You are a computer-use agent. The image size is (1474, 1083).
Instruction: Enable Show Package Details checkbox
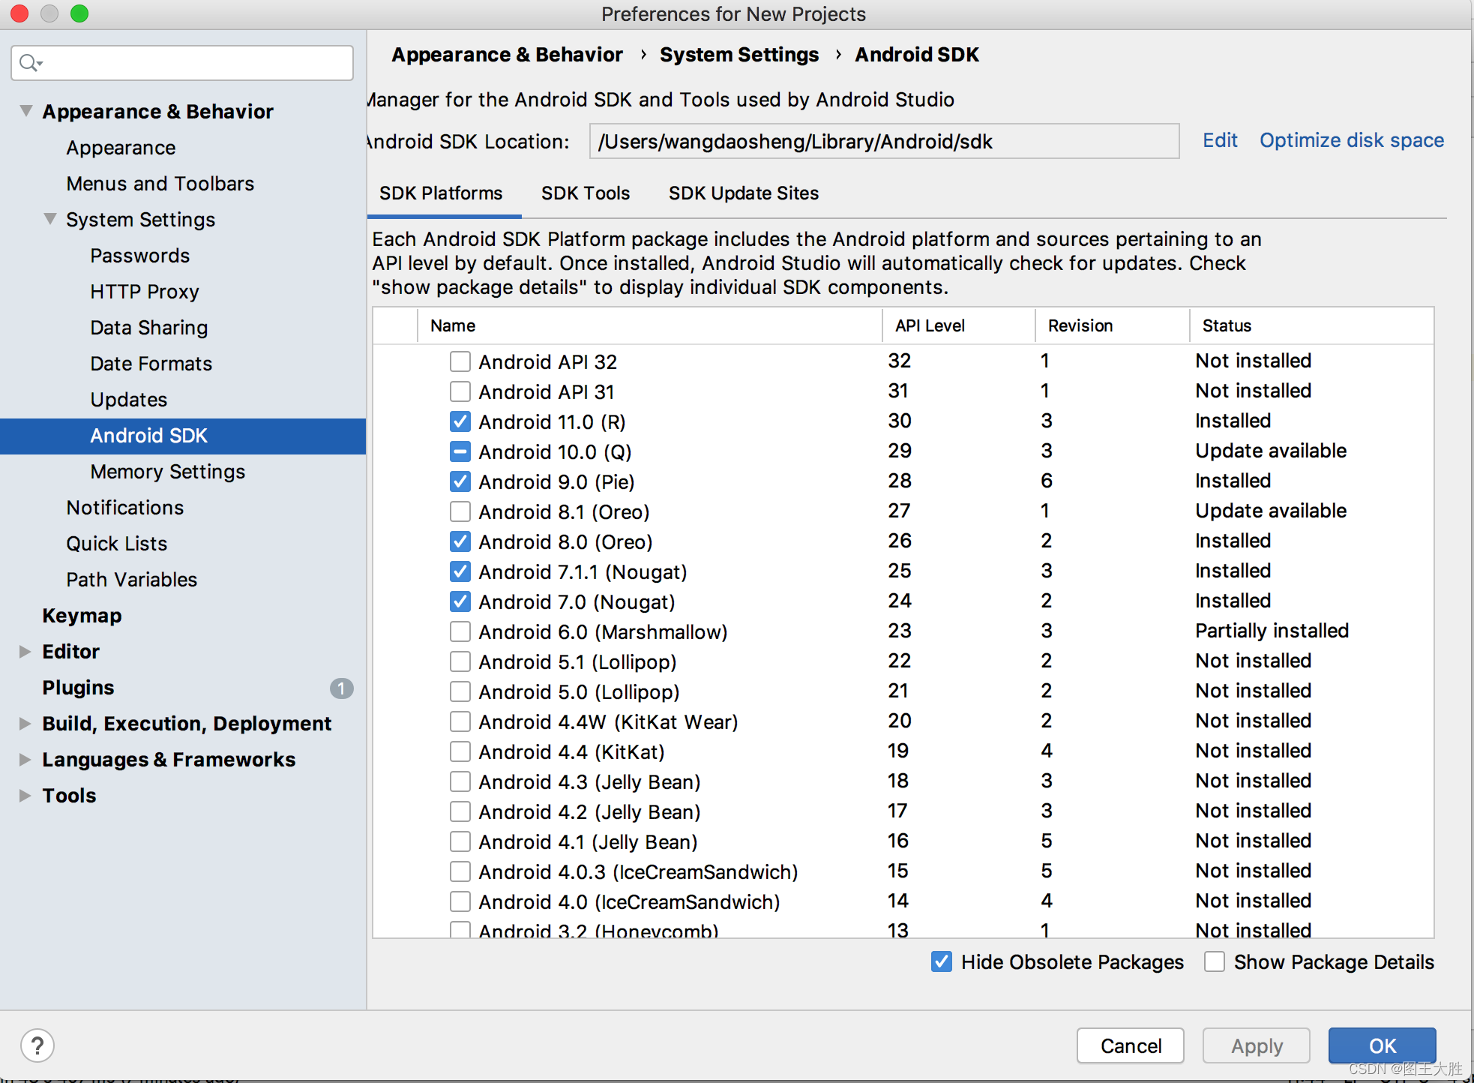click(1214, 961)
